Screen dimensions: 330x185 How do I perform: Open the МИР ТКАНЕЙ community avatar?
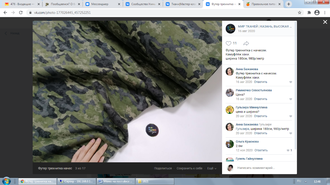(230, 29)
